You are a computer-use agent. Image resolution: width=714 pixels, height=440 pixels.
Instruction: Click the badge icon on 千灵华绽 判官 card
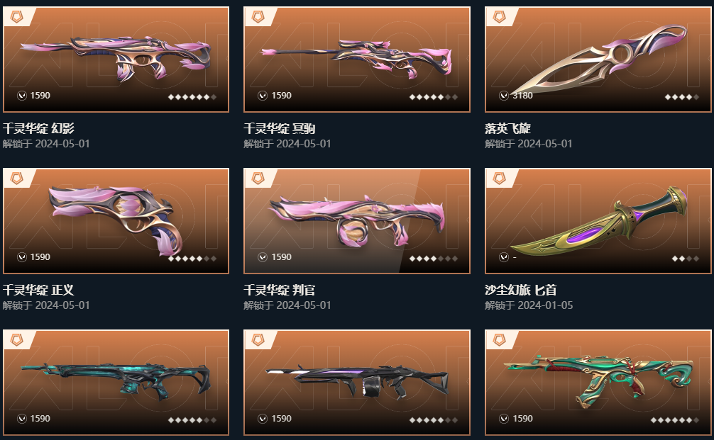[x=258, y=178]
